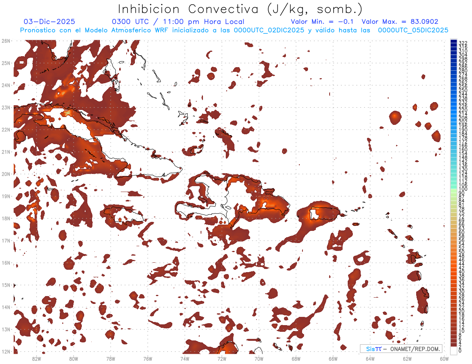This screenshot has width=472, height=364.
Task: Click the 82W longitude axis label
Action: [x=36, y=359]
